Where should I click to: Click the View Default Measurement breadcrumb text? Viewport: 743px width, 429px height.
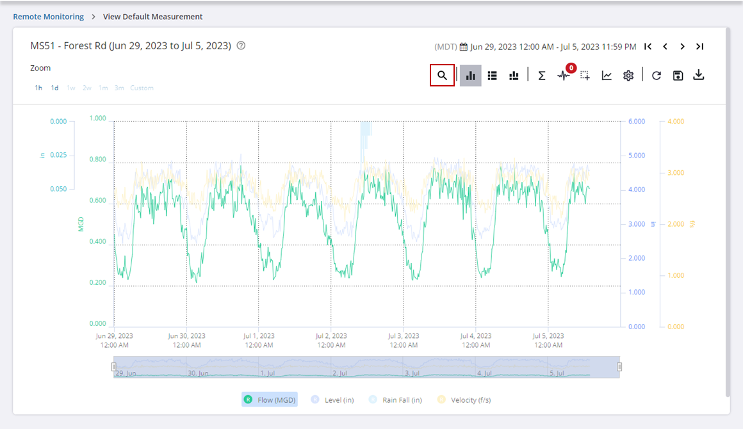coord(152,17)
